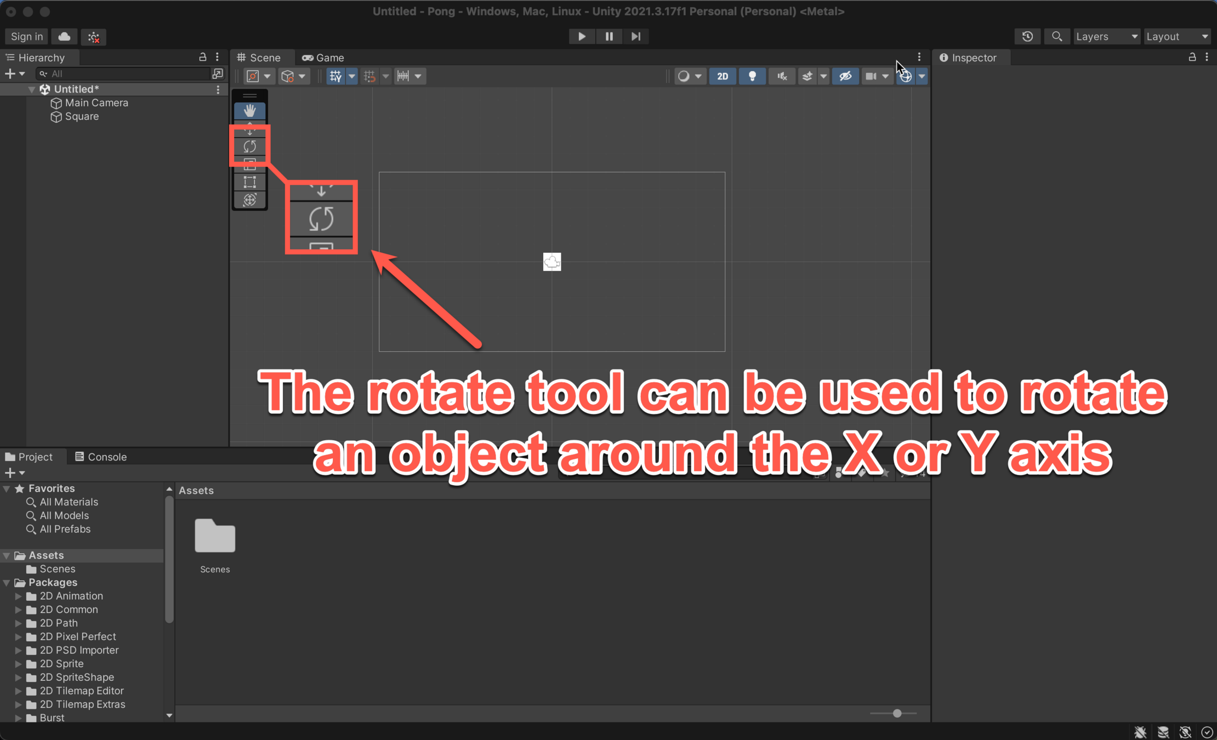The height and width of the screenshot is (740, 1217).
Task: Select the Transform tool icon
Action: [x=249, y=200]
